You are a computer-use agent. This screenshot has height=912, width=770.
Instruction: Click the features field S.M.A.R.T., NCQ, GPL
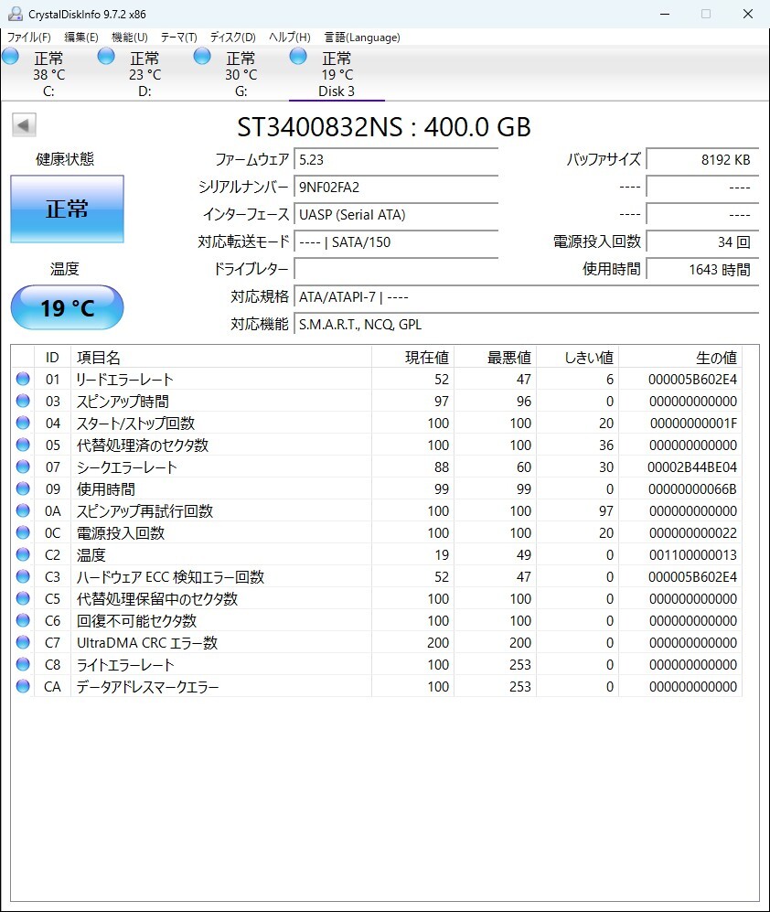[527, 324]
